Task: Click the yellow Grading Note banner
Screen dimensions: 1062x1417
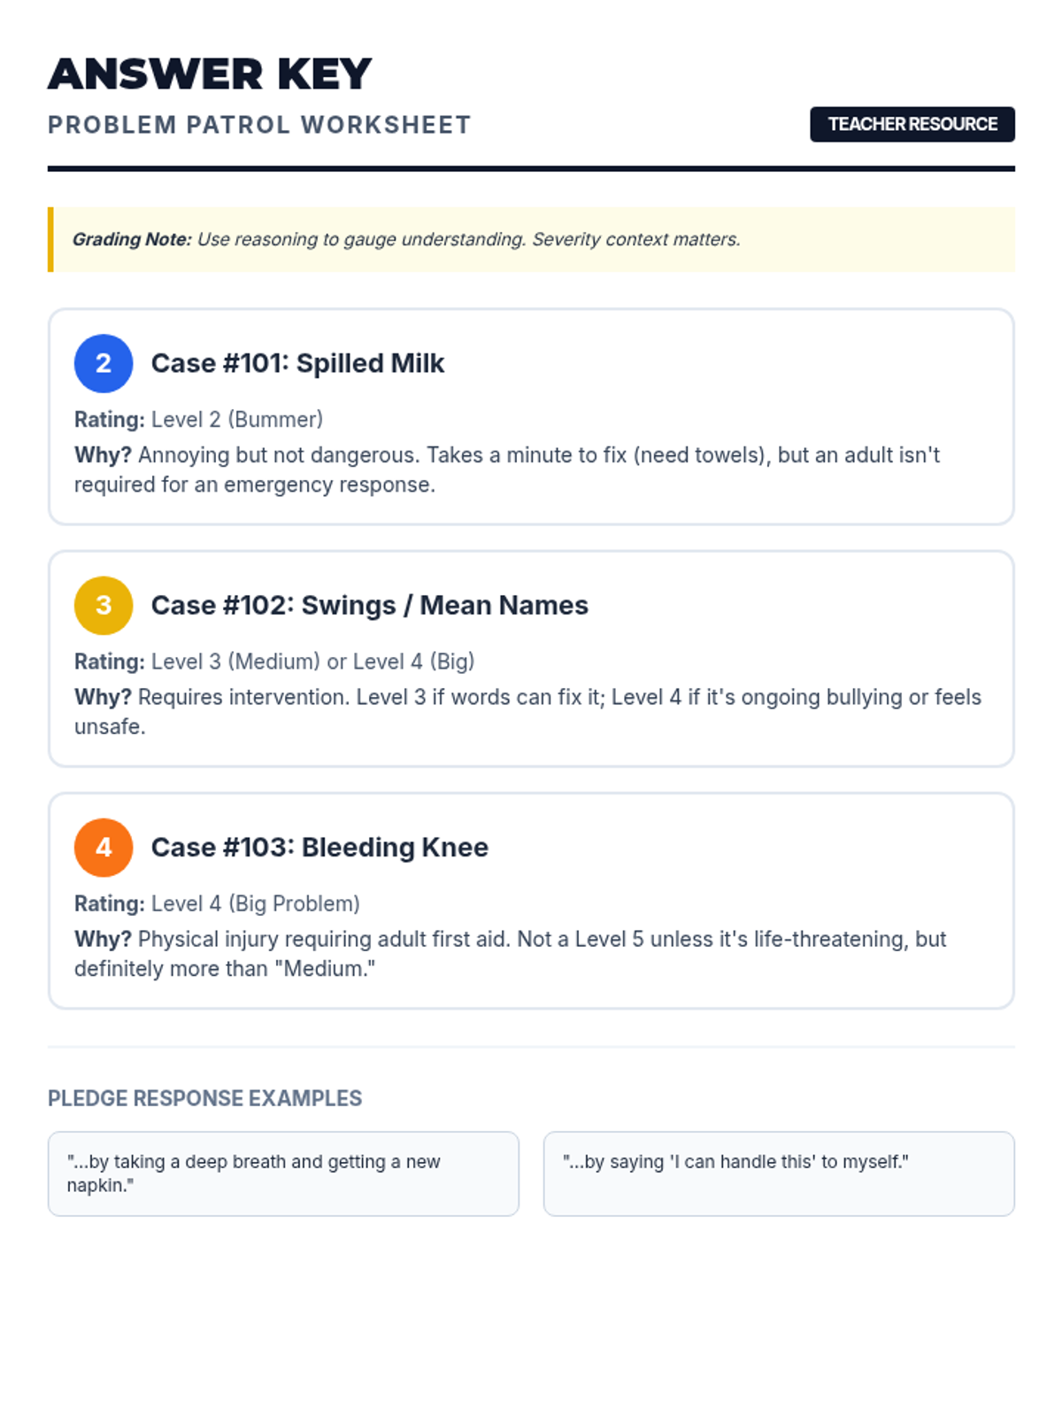Action: click(531, 239)
